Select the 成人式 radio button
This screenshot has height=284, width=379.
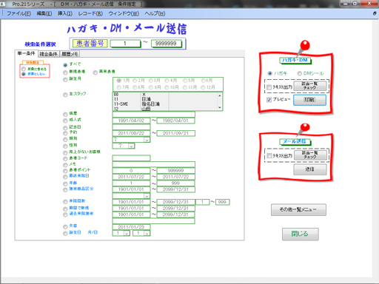65,121
